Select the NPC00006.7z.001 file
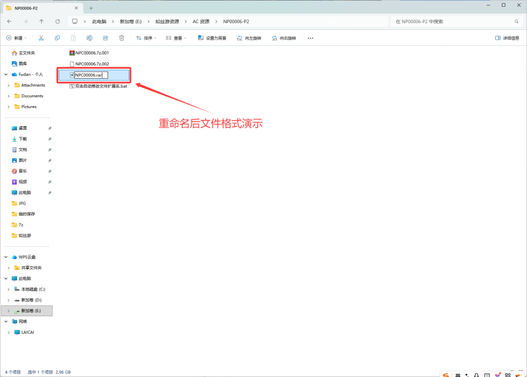Image resolution: width=527 pixels, height=377 pixels. tap(92, 53)
